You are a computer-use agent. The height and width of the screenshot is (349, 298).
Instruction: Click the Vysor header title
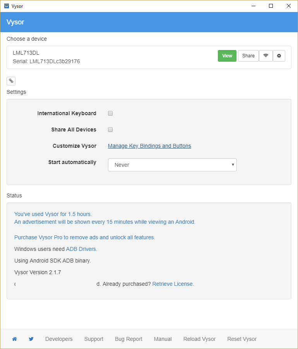(x=15, y=22)
